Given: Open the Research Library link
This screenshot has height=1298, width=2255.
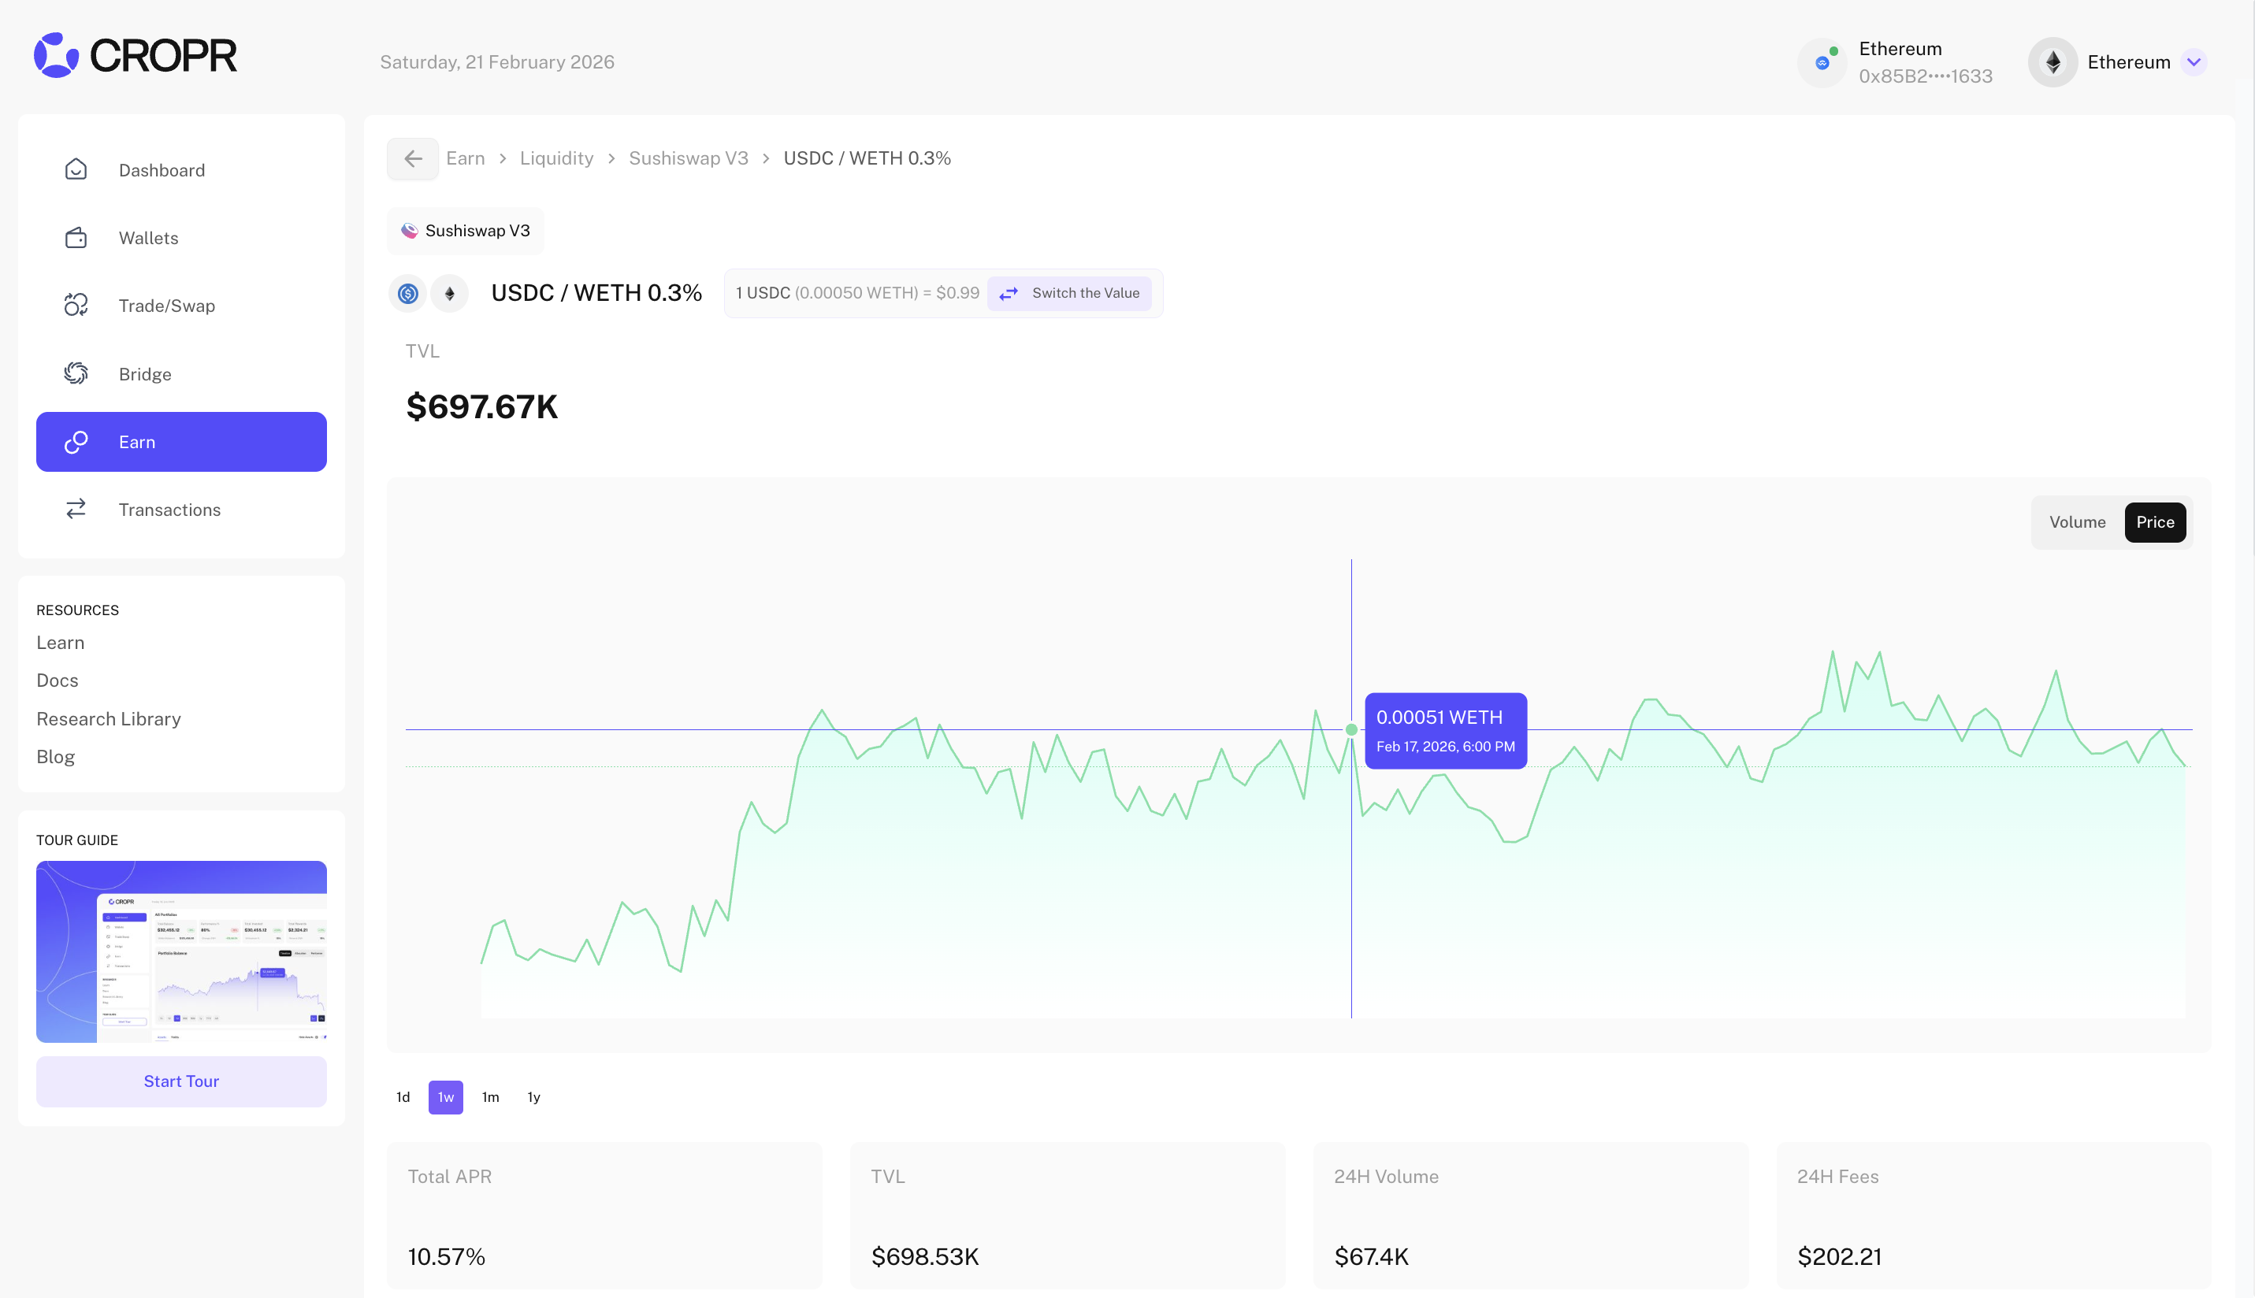Looking at the screenshot, I should coord(109,719).
